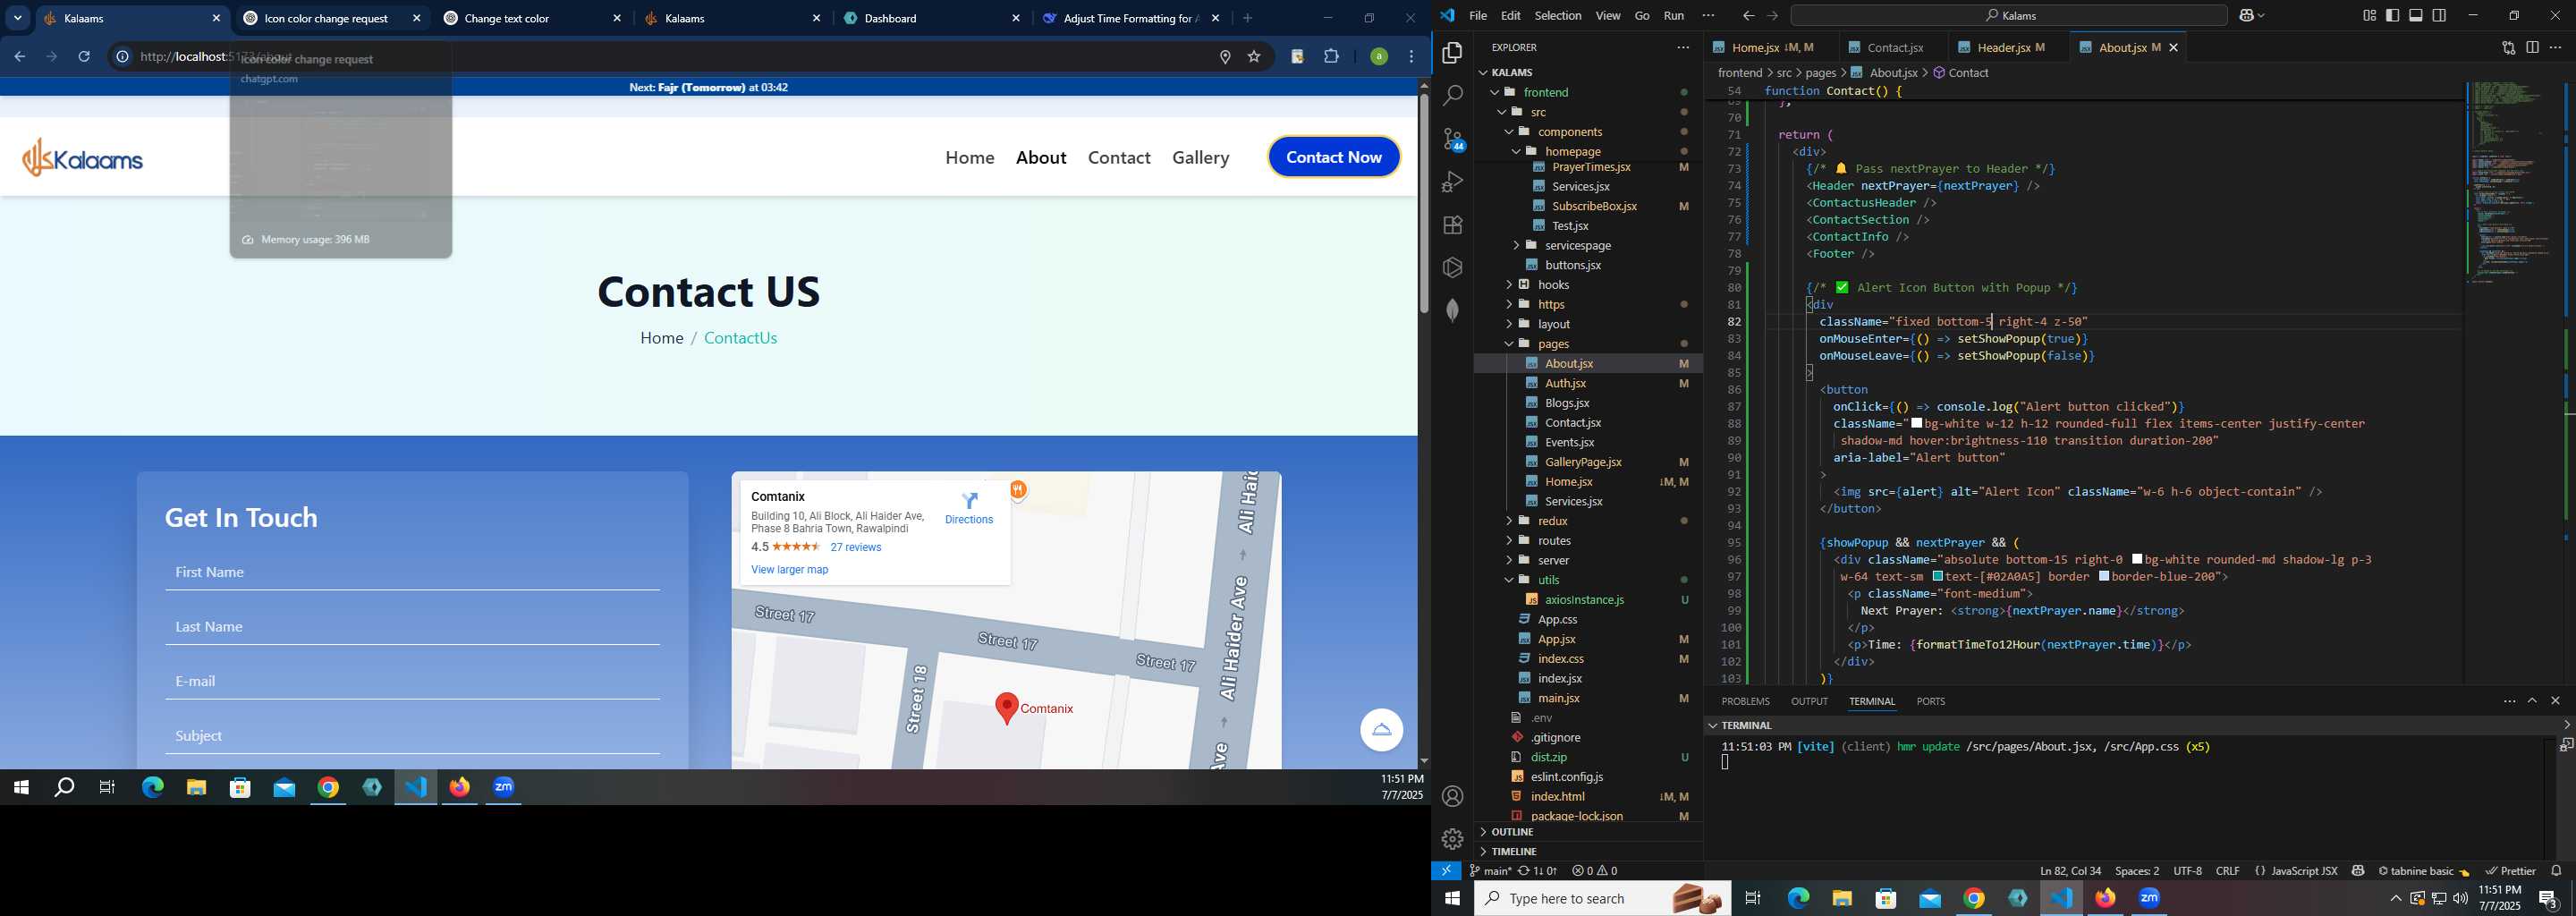Open the Accounts menu in activity bar

point(1452,797)
